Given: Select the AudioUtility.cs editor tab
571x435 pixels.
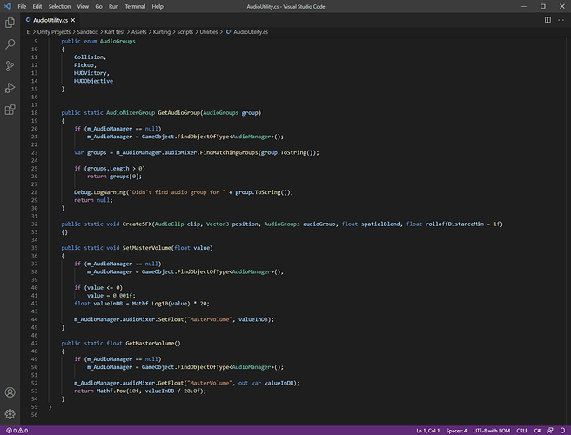Looking at the screenshot, I should [50, 20].
